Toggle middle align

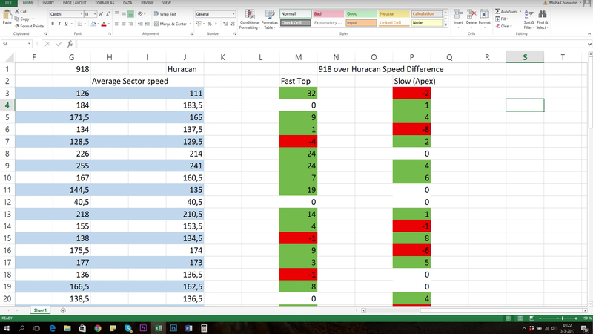tap(124, 14)
